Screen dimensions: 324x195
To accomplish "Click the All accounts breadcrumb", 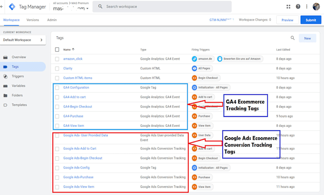I will 61,3.
